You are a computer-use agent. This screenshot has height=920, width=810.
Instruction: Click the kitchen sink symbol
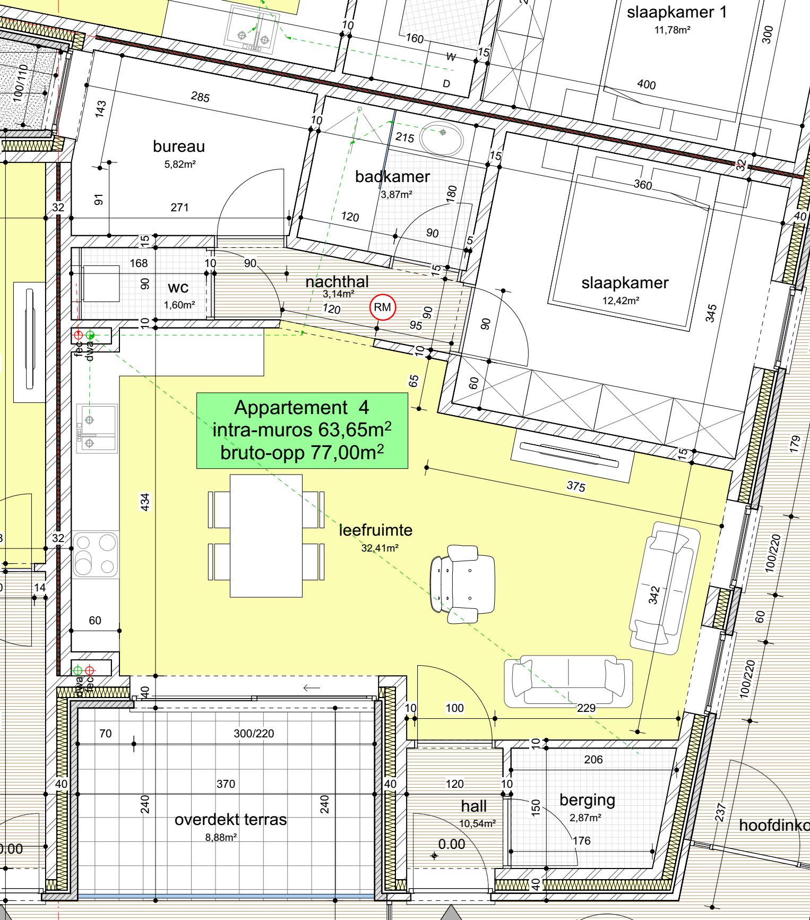pyautogui.click(x=97, y=428)
